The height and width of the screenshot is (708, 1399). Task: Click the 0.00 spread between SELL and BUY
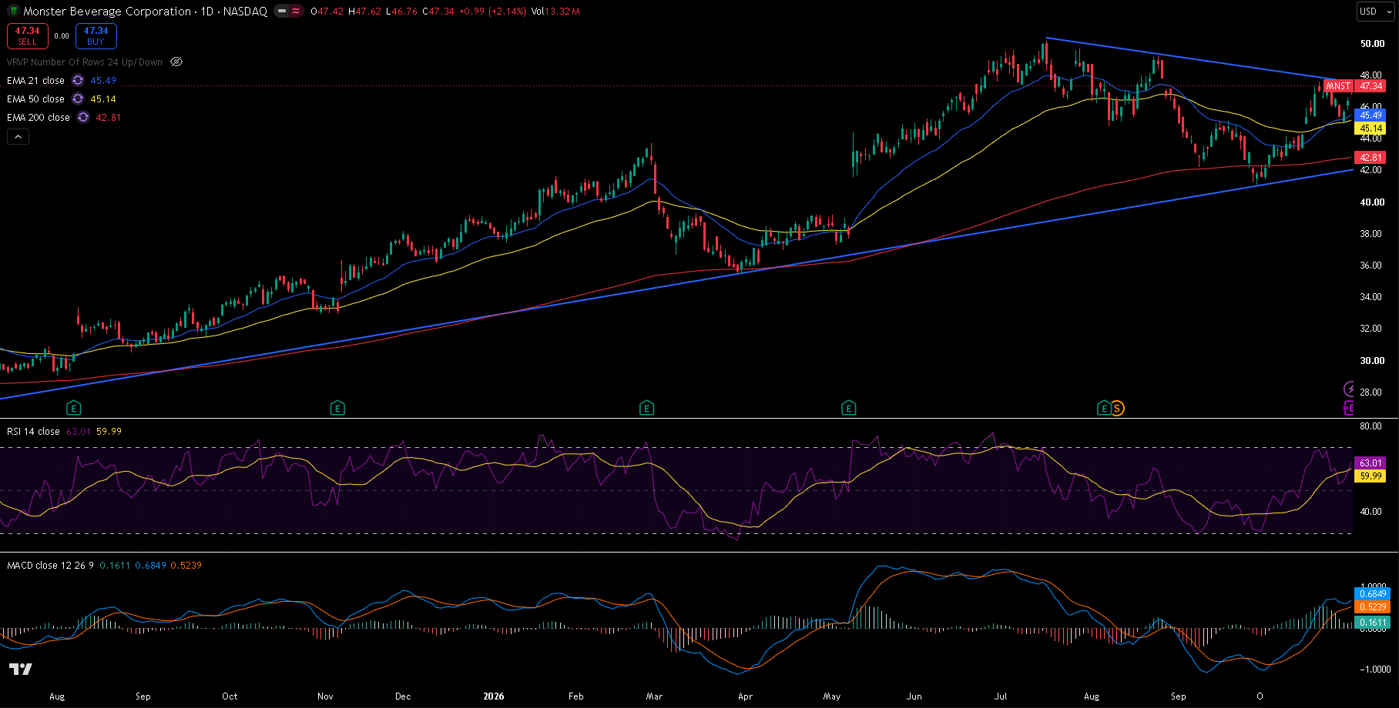tap(62, 35)
